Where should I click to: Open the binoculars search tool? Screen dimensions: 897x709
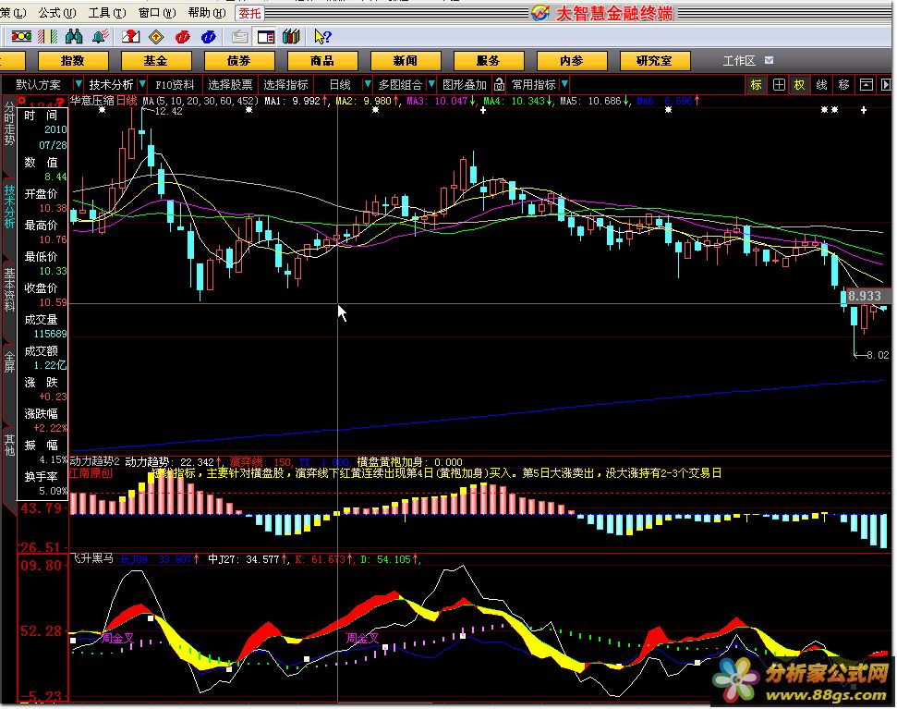(74, 37)
